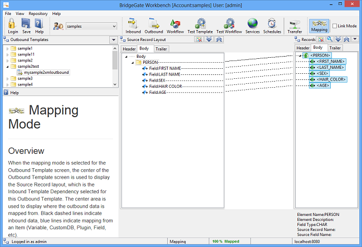Image resolution: width=362 pixels, height=247 pixels.
Task: Open the Help menu
Action: click(56, 13)
